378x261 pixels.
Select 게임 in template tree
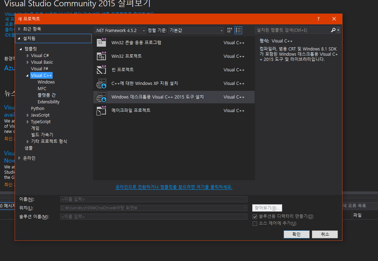[x=35, y=128]
